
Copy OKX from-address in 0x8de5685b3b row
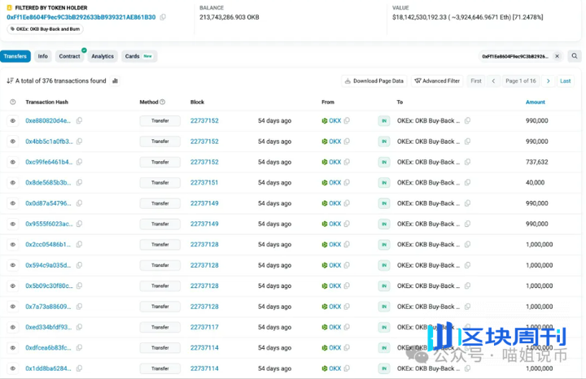point(347,183)
